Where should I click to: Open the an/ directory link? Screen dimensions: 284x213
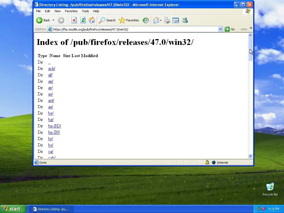(51, 81)
